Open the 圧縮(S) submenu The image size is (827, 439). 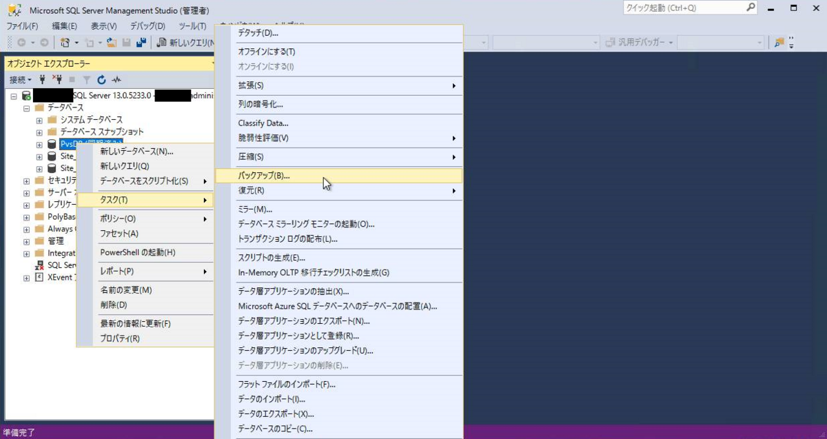pos(338,157)
